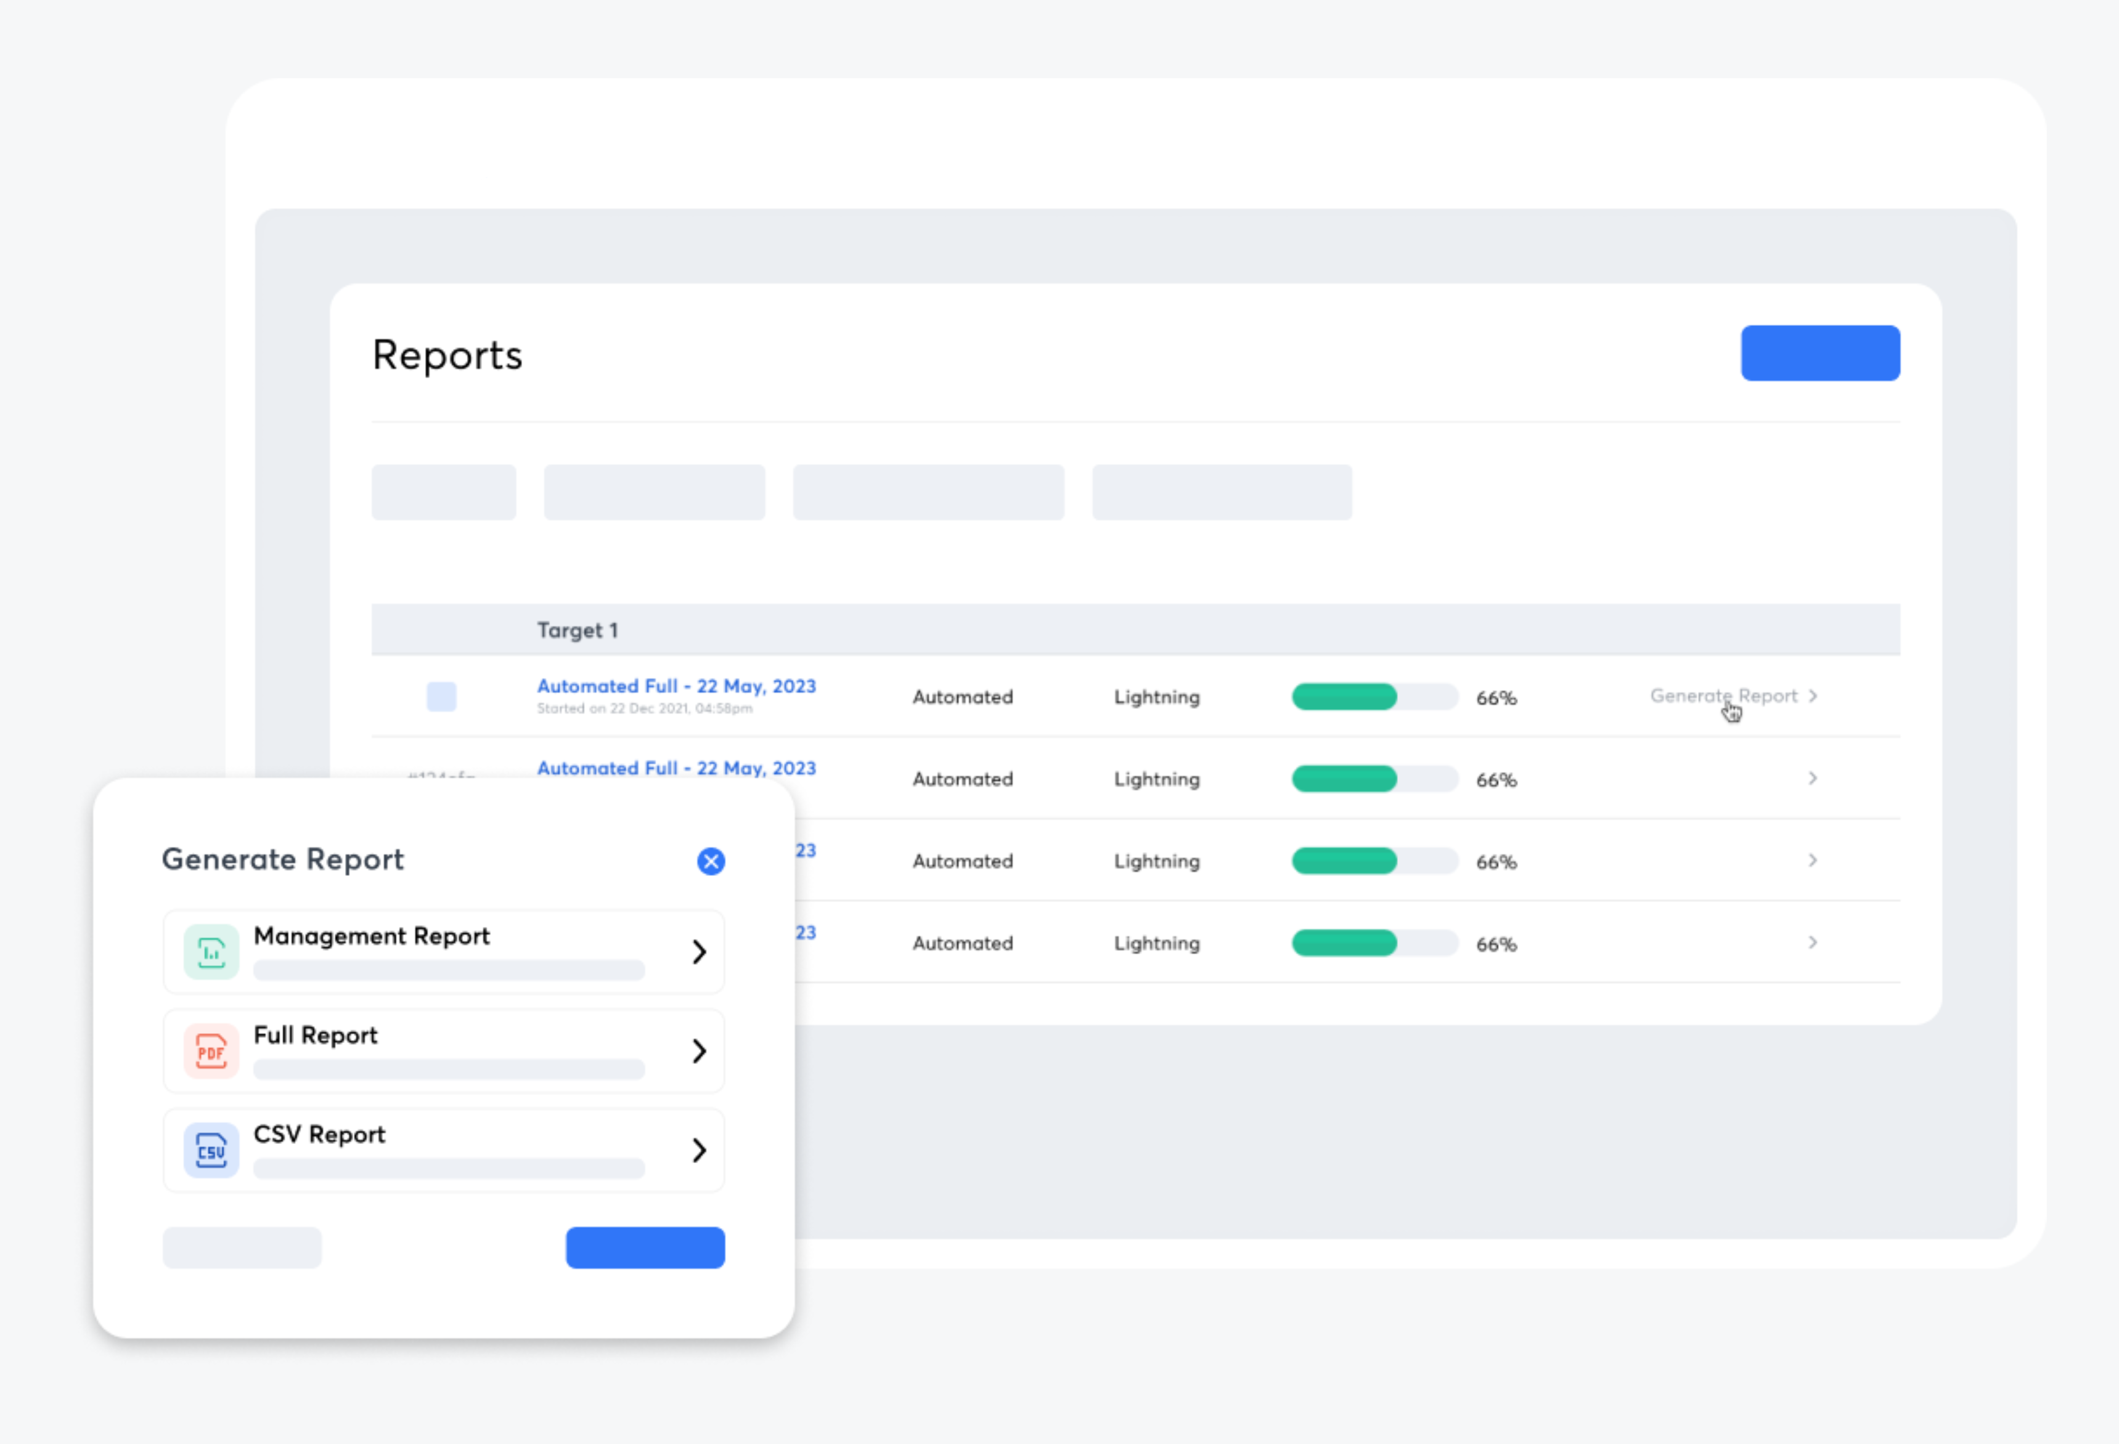2119x1444 pixels.
Task: Open the Full Report chevron arrow
Action: [700, 1051]
